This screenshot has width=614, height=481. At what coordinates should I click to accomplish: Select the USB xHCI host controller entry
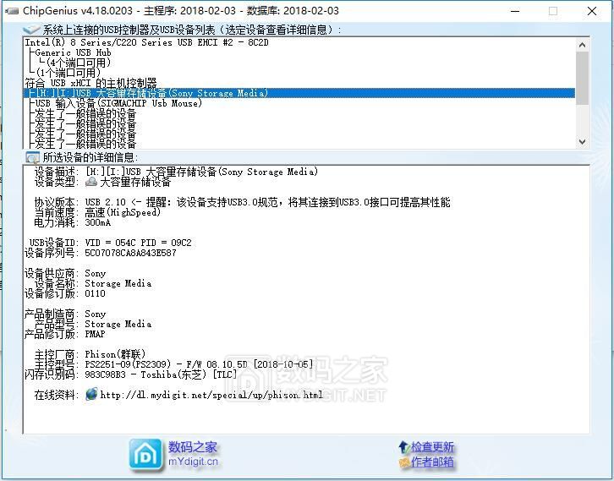pyautogui.click(x=90, y=83)
